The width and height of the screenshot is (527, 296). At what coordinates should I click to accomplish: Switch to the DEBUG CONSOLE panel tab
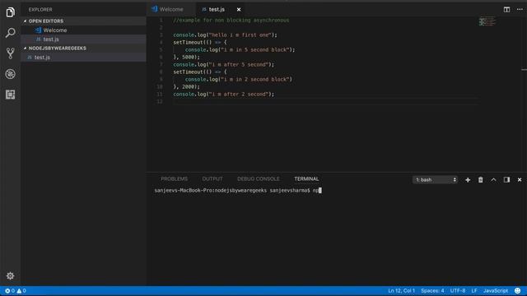click(x=258, y=179)
